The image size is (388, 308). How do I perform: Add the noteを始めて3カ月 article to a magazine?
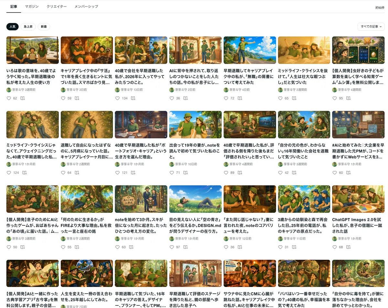(x=131, y=247)
